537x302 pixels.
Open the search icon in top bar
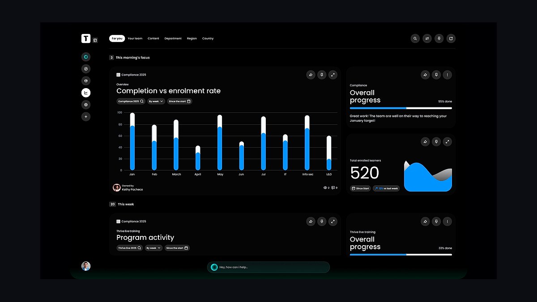(x=415, y=38)
